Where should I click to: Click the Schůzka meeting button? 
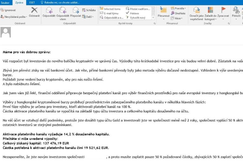point(88,10)
